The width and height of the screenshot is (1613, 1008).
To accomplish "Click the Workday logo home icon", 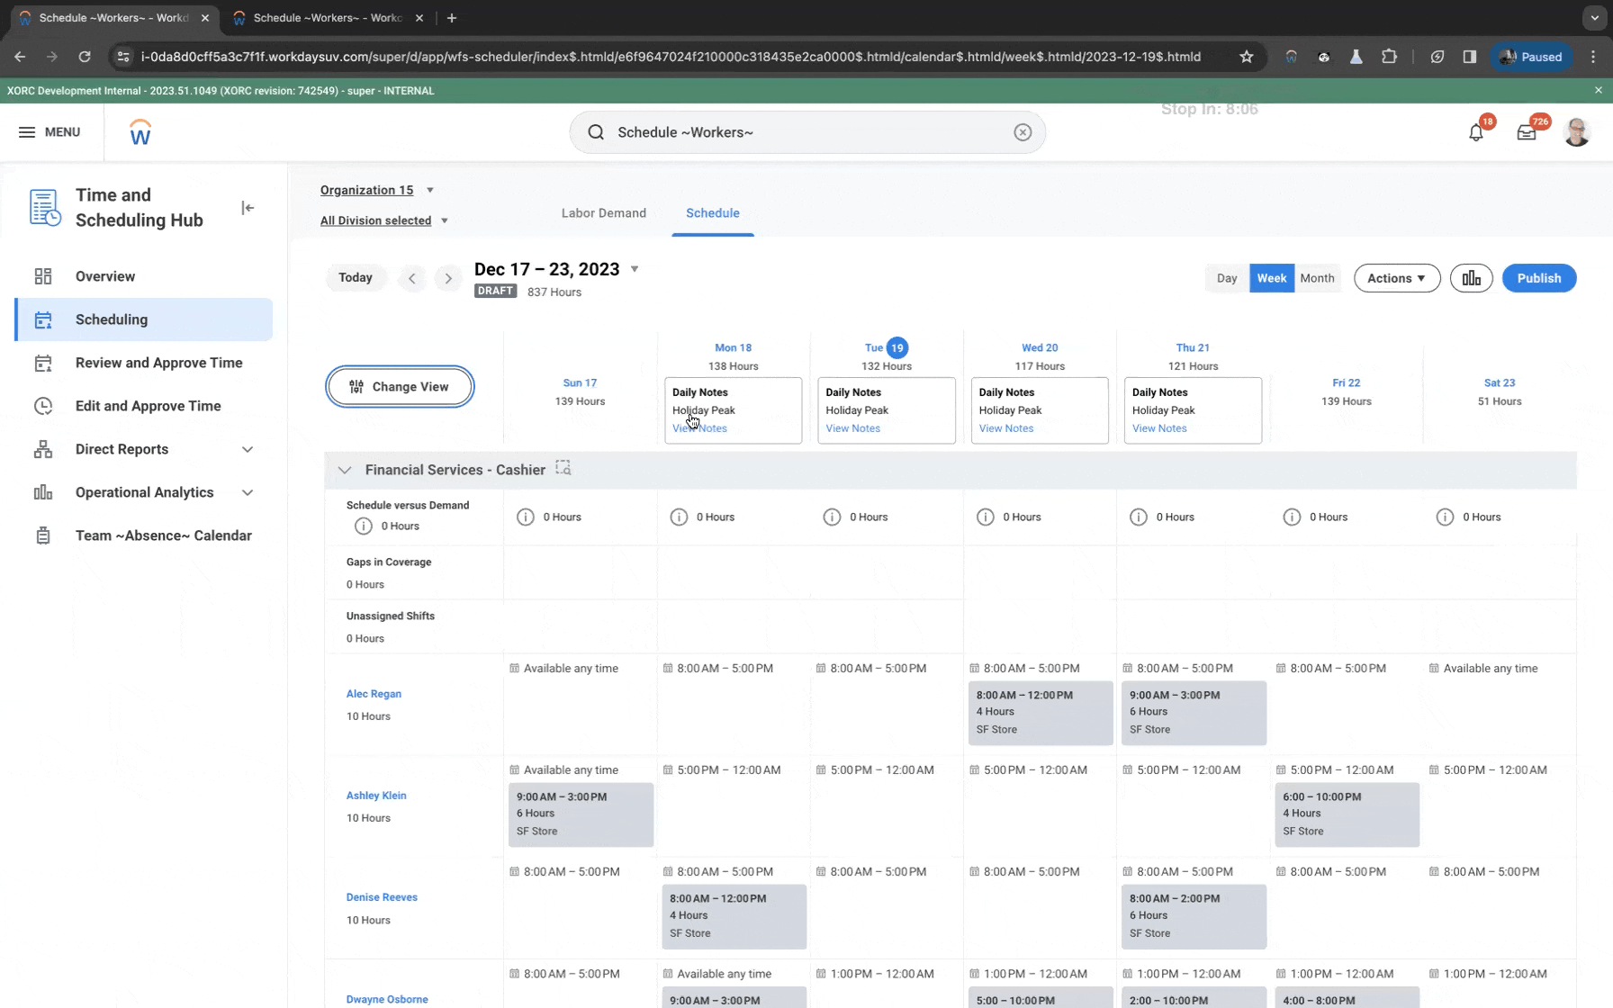I will (140, 132).
